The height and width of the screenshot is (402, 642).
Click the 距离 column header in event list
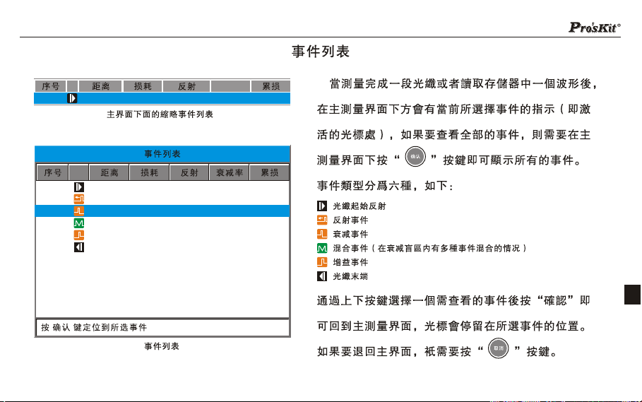pyautogui.click(x=109, y=173)
